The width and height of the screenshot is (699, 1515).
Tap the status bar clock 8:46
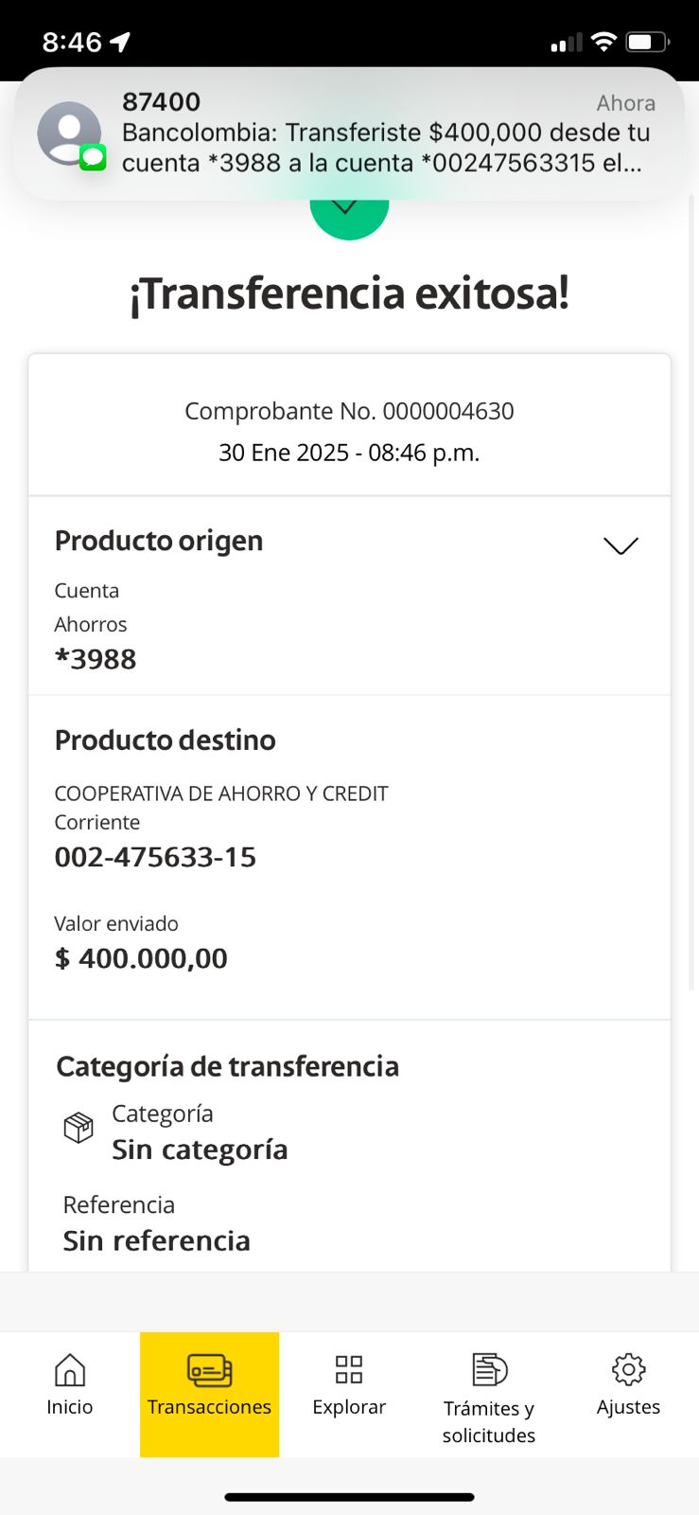(72, 42)
